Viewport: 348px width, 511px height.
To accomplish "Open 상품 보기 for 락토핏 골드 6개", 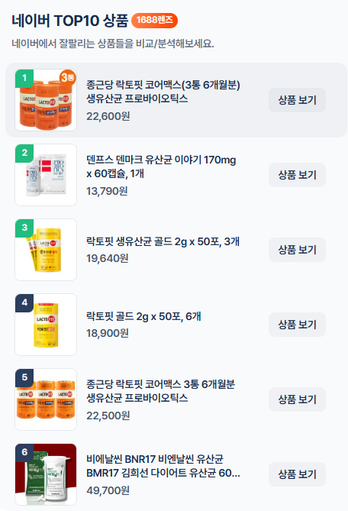I will (x=297, y=325).
